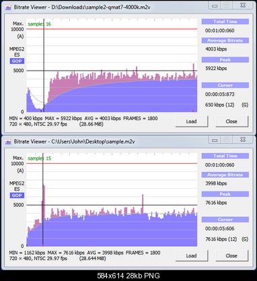Click the Peak header in the sample.m2v window
Viewport: 257px width, 281px height.
[225, 194]
